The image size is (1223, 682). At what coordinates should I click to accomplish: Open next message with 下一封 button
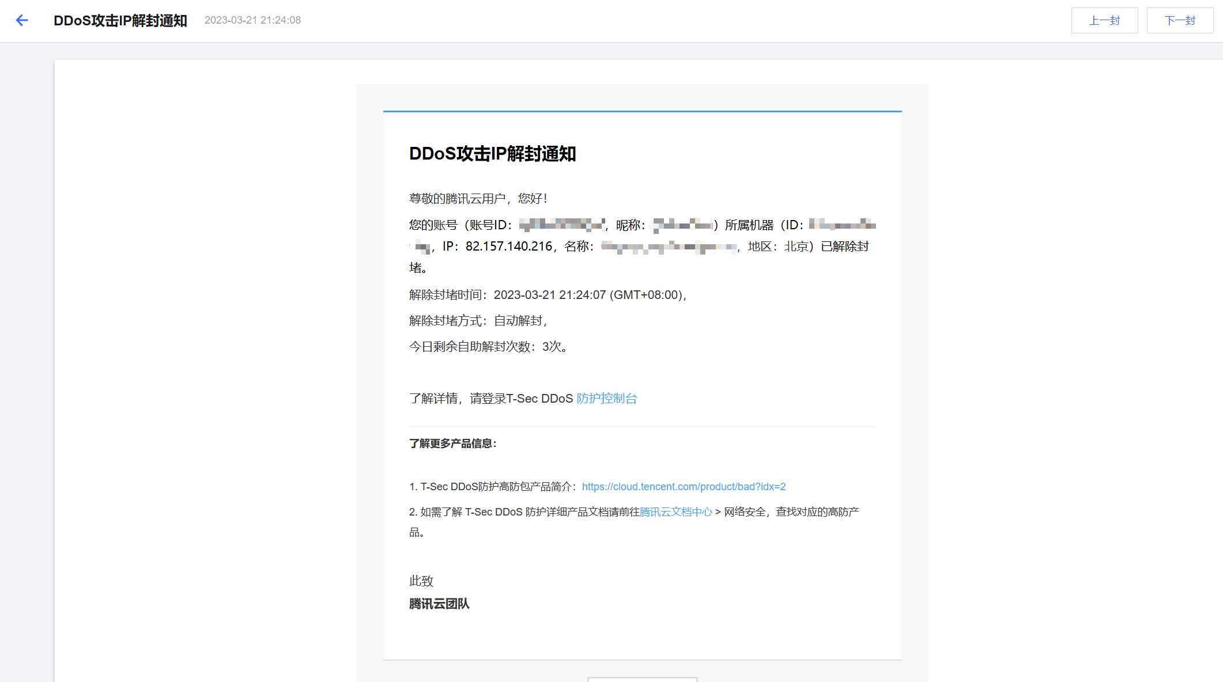(1179, 21)
